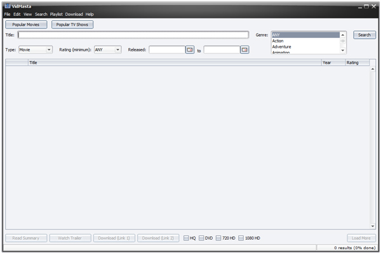The height and width of the screenshot is (253, 381).
Task: Click the Genre list scrollbar thumb
Action: point(343,41)
